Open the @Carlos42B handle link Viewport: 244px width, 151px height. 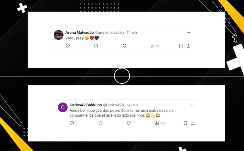[113, 105]
